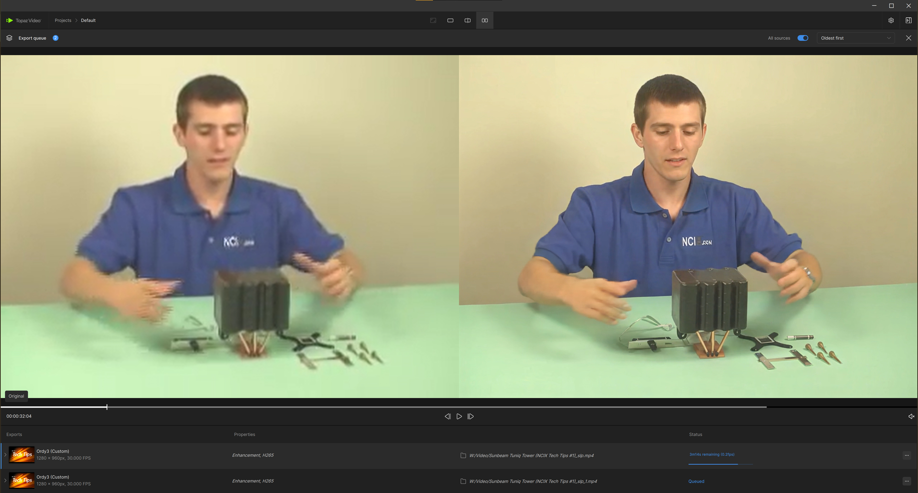918x493 pixels.
Task: Expand the queued Ordy3 export row
Action: coord(5,481)
